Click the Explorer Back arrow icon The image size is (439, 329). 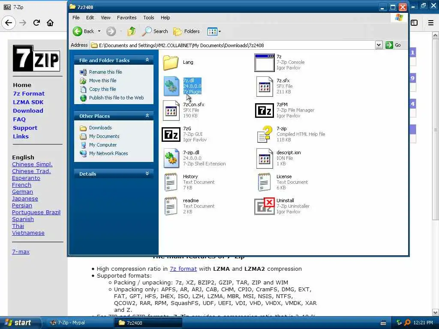coord(78,31)
